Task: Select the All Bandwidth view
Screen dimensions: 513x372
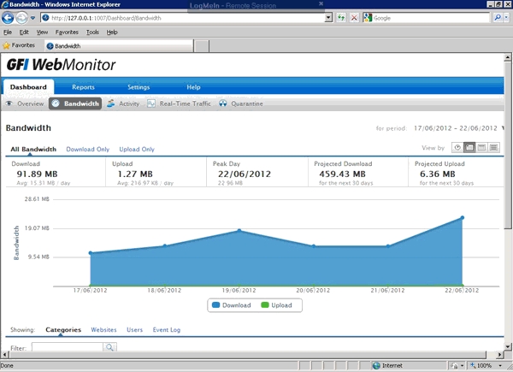Action: coord(33,149)
